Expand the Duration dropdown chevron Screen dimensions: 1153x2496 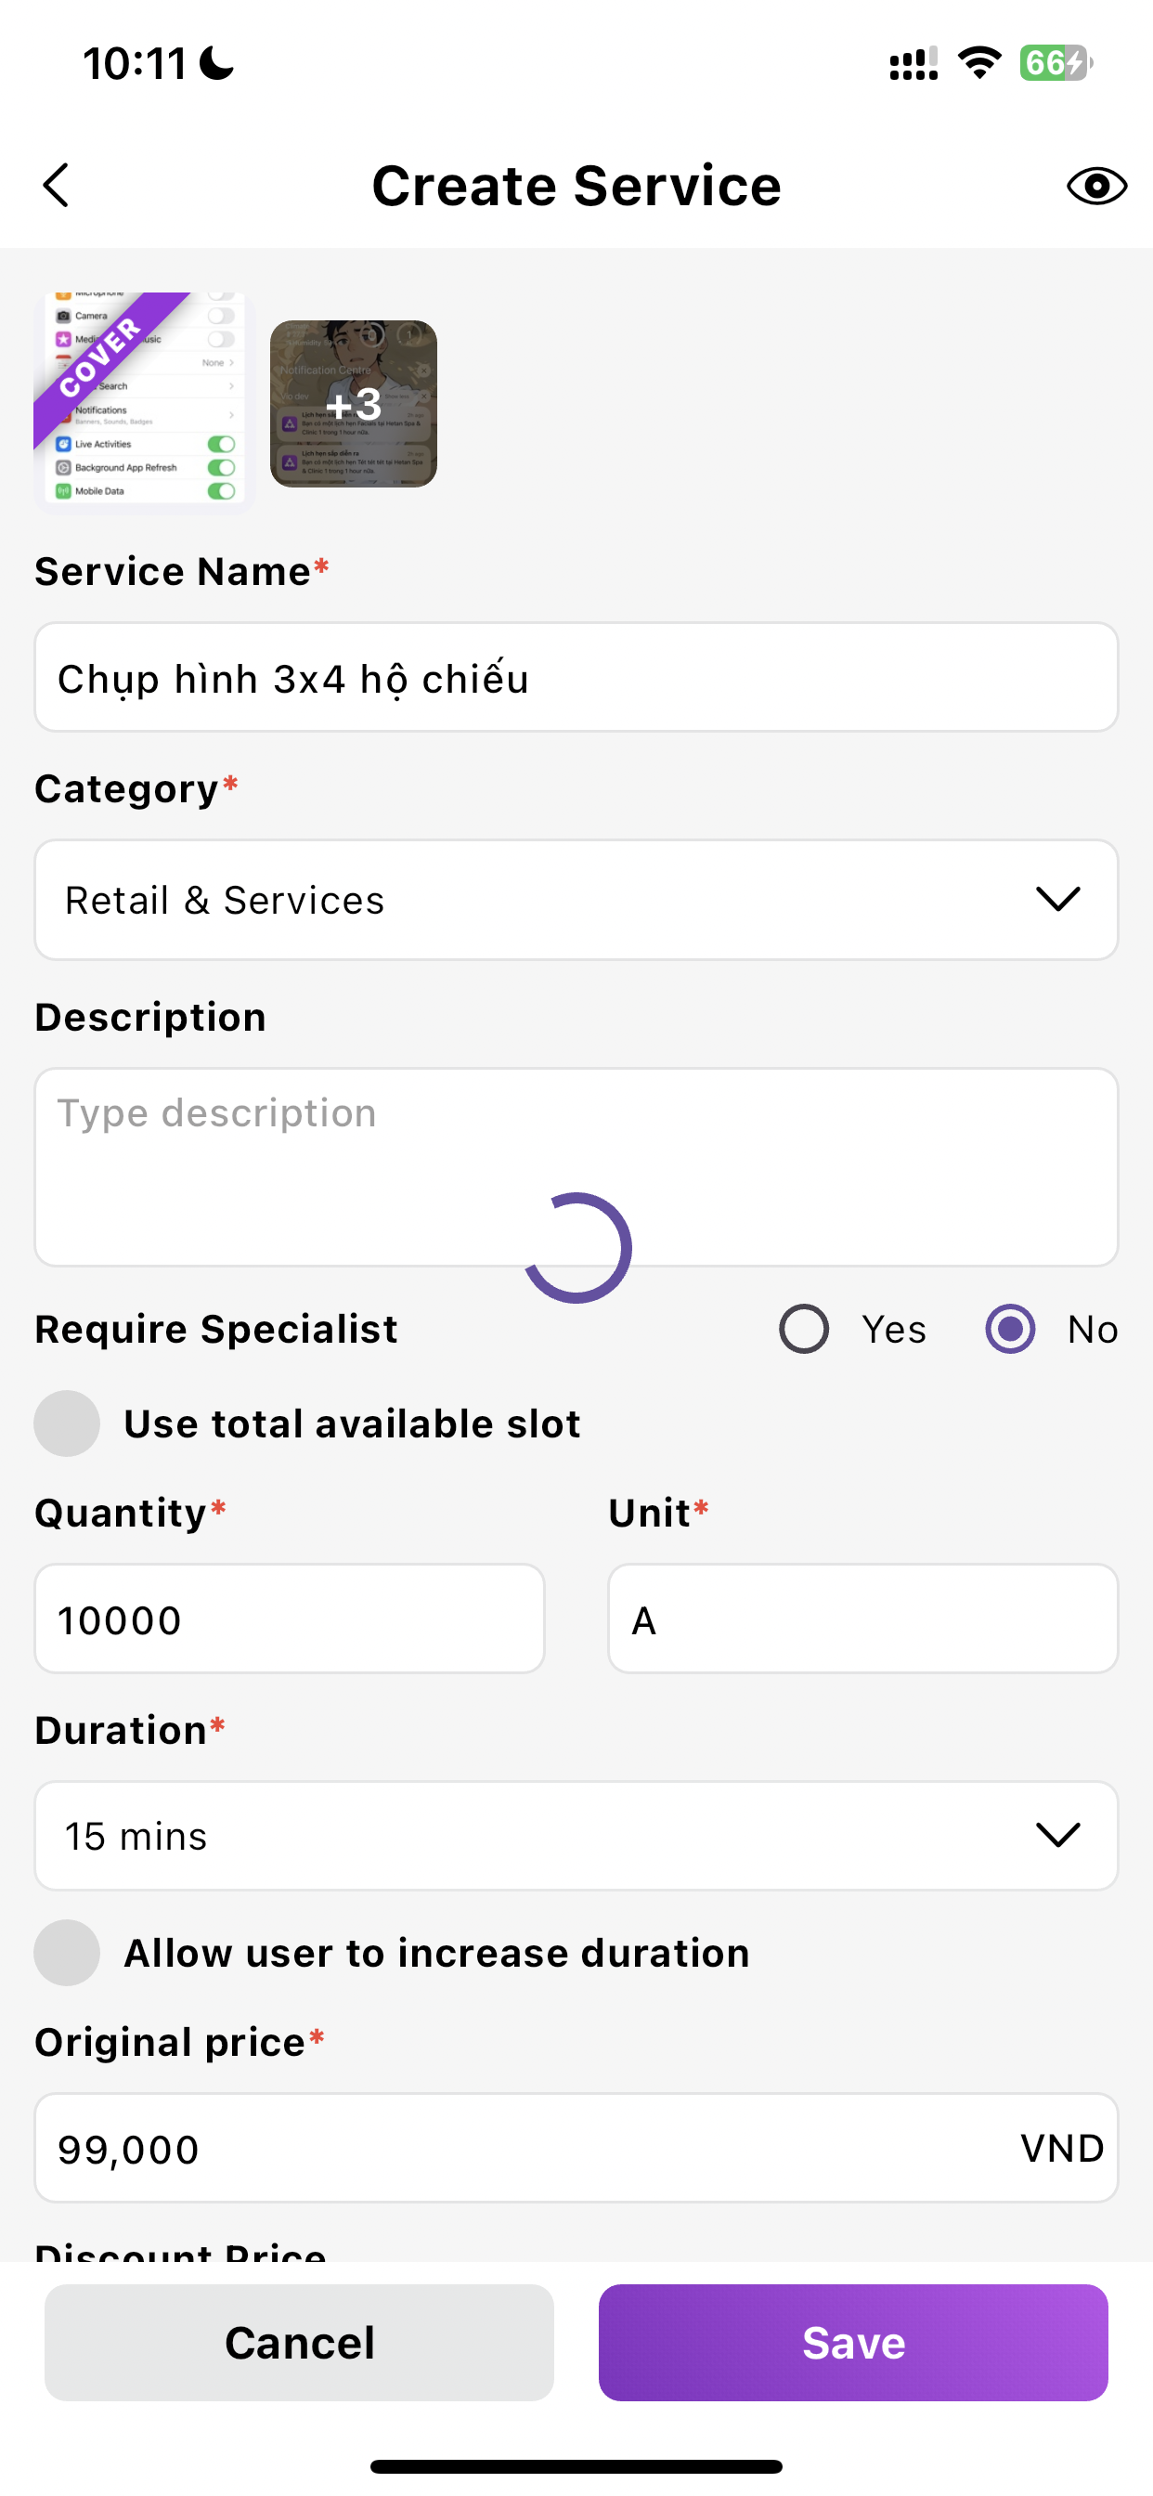1057,1834
